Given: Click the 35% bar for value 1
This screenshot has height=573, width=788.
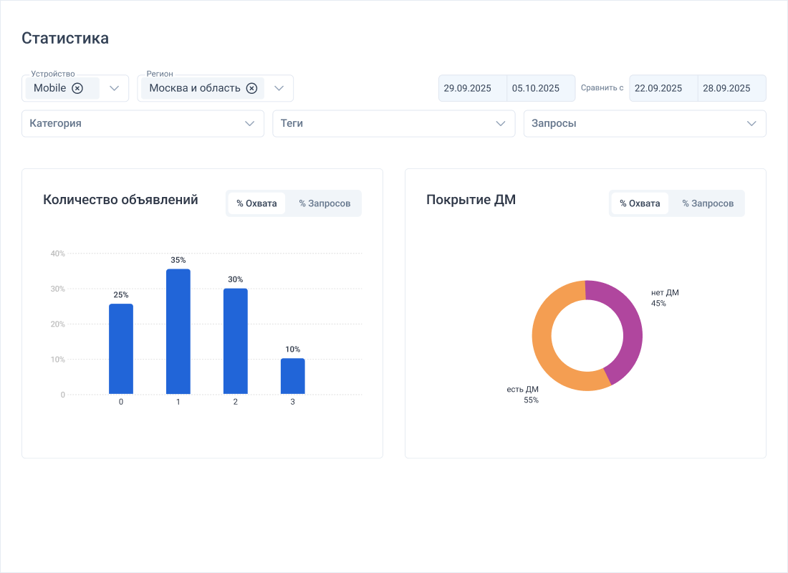Looking at the screenshot, I should (x=178, y=332).
